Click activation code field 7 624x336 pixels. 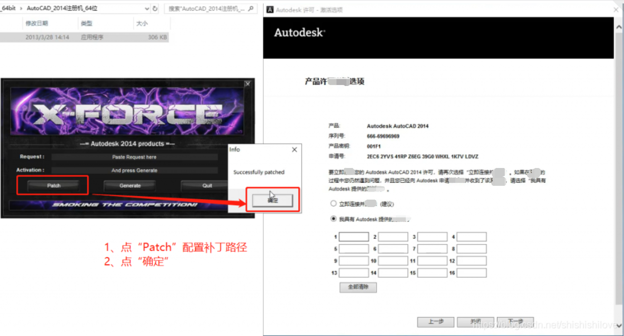click(432, 249)
